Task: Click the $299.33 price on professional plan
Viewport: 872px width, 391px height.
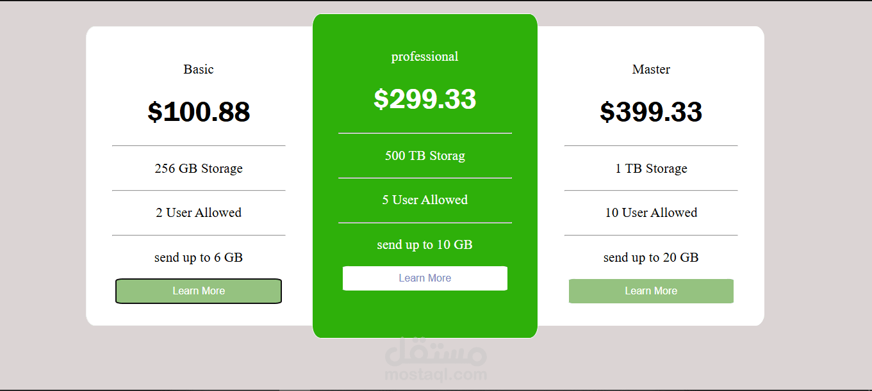Action: [425, 99]
